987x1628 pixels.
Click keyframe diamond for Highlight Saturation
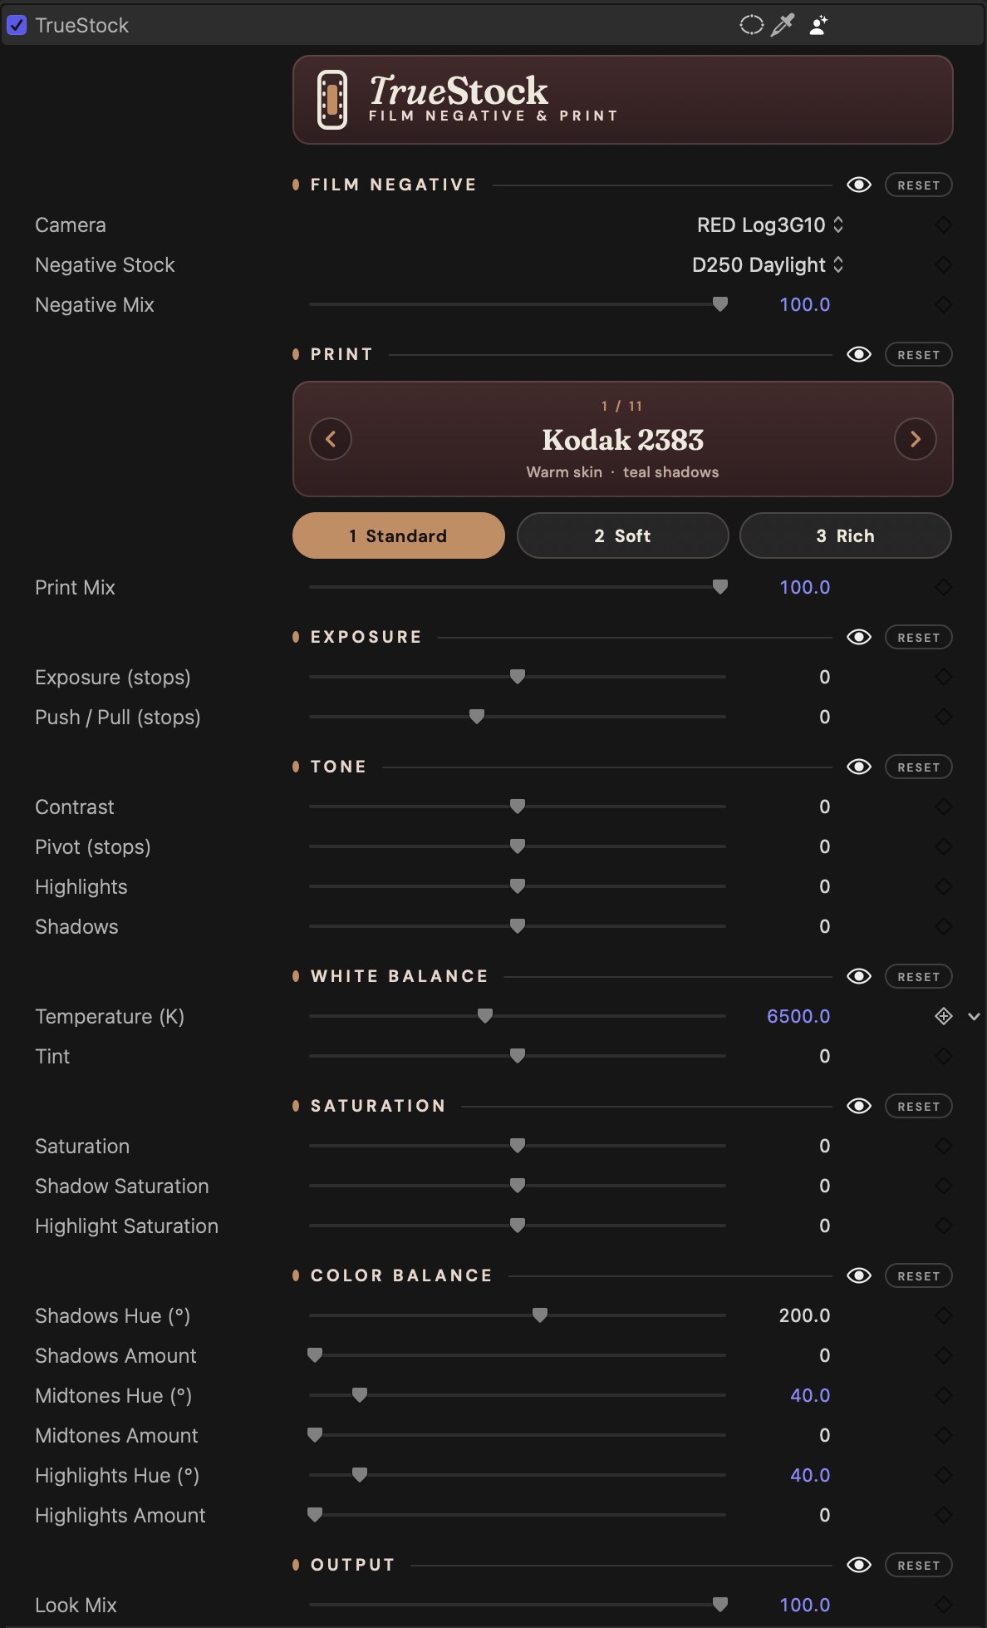943,1226
